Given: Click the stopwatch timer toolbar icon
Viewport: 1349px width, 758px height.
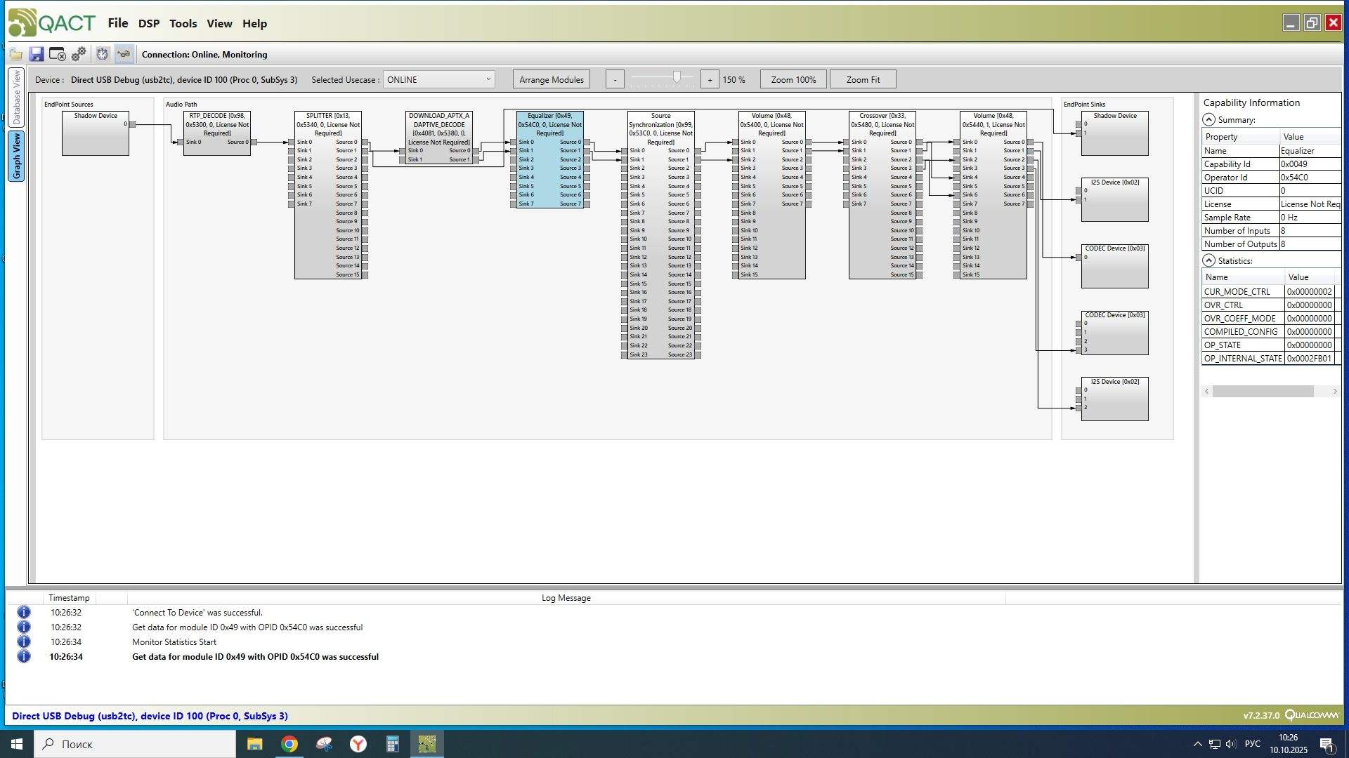Looking at the screenshot, I should tap(103, 54).
